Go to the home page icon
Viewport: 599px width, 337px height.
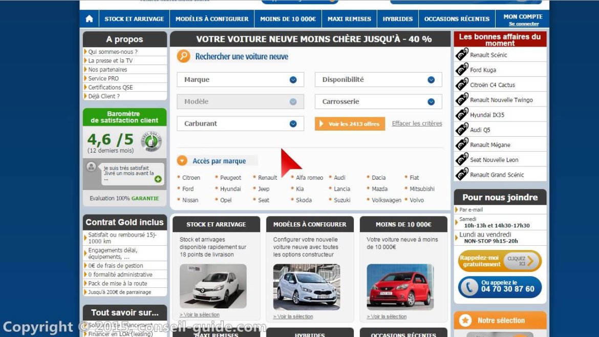point(89,19)
